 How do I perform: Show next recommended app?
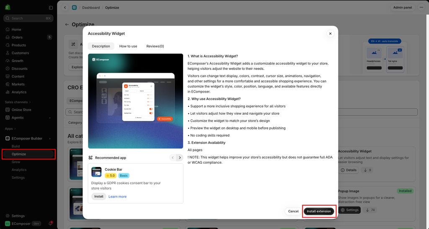coord(180,158)
